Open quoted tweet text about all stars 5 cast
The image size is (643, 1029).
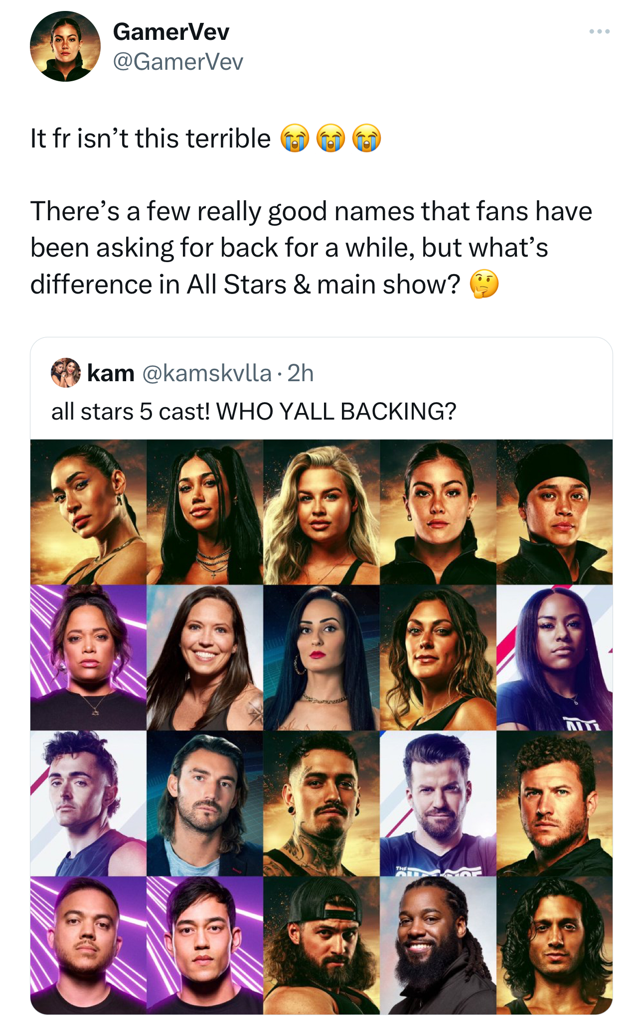point(254,412)
